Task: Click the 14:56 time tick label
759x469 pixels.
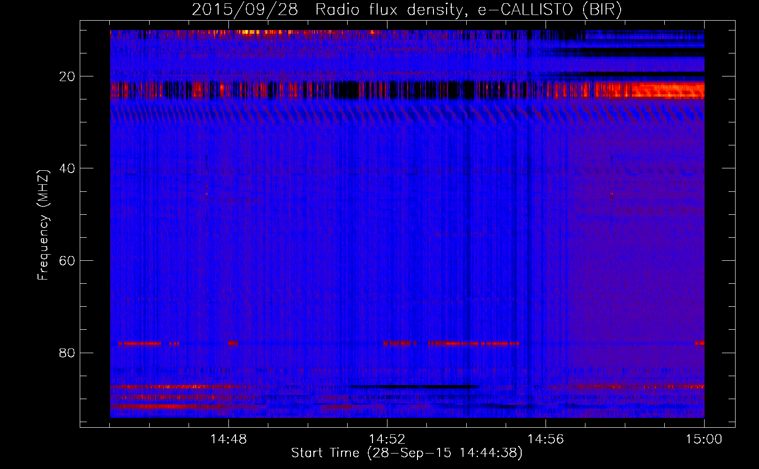Action: tap(546, 439)
